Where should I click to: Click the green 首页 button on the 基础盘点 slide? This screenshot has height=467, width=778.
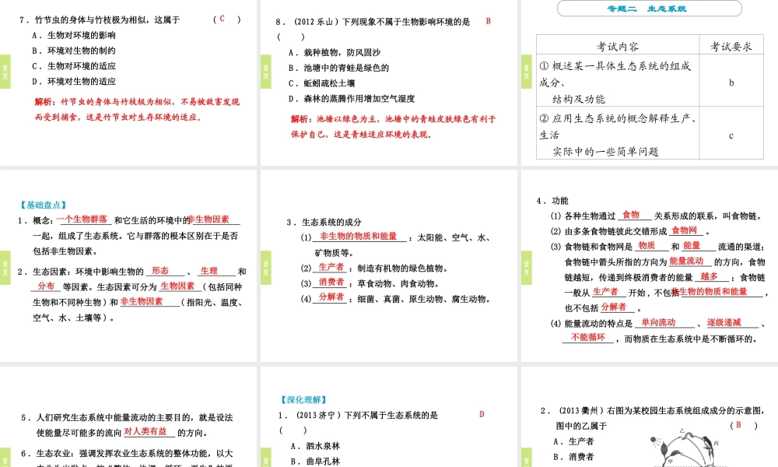pyautogui.click(x=5, y=268)
